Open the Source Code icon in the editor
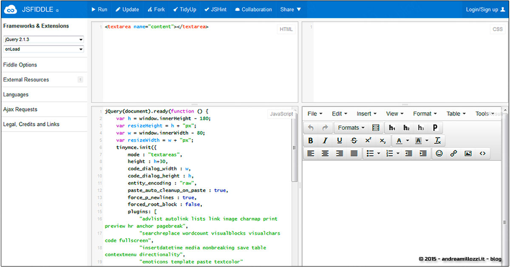Viewport: 510px width, 267px height. [483, 153]
